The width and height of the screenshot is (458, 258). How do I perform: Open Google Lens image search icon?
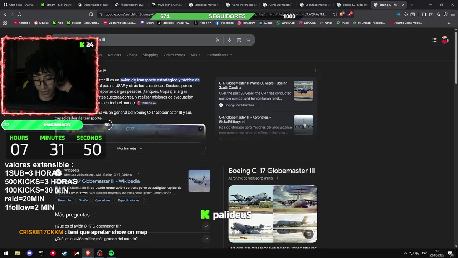[x=239, y=40]
